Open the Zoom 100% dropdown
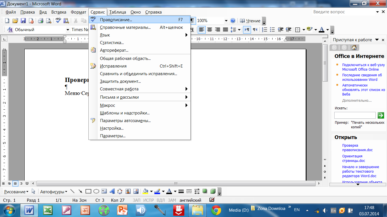 (226, 21)
